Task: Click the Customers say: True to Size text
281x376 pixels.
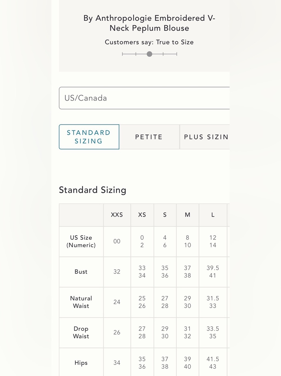Action: (x=149, y=42)
